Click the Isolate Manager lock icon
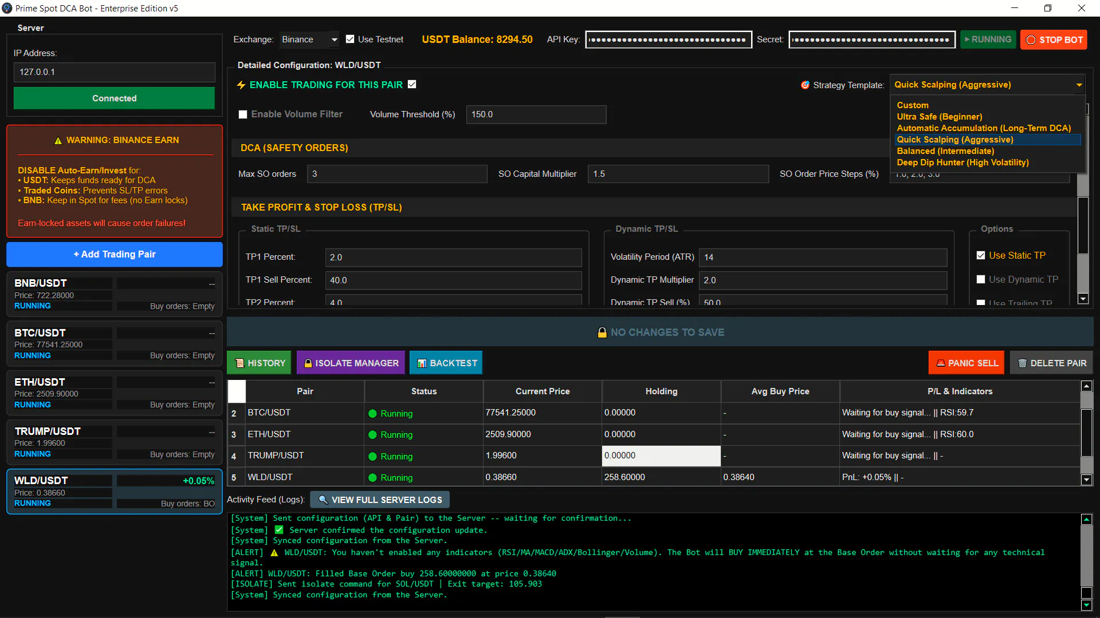The height and width of the screenshot is (618, 1100). 308,363
